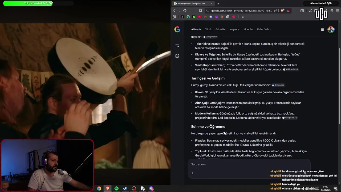This screenshot has height=192, width=341.
Task: Click the Soru sorun input field
Action: click(249, 164)
